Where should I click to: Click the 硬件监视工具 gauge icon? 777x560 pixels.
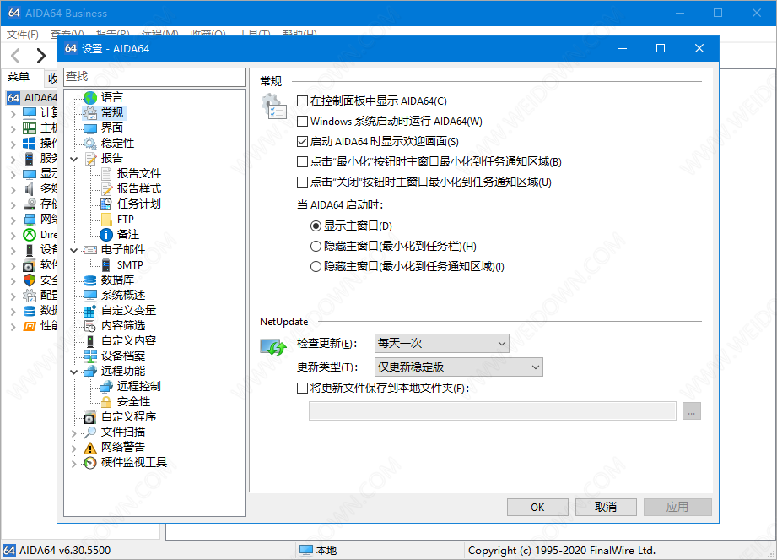[90, 463]
